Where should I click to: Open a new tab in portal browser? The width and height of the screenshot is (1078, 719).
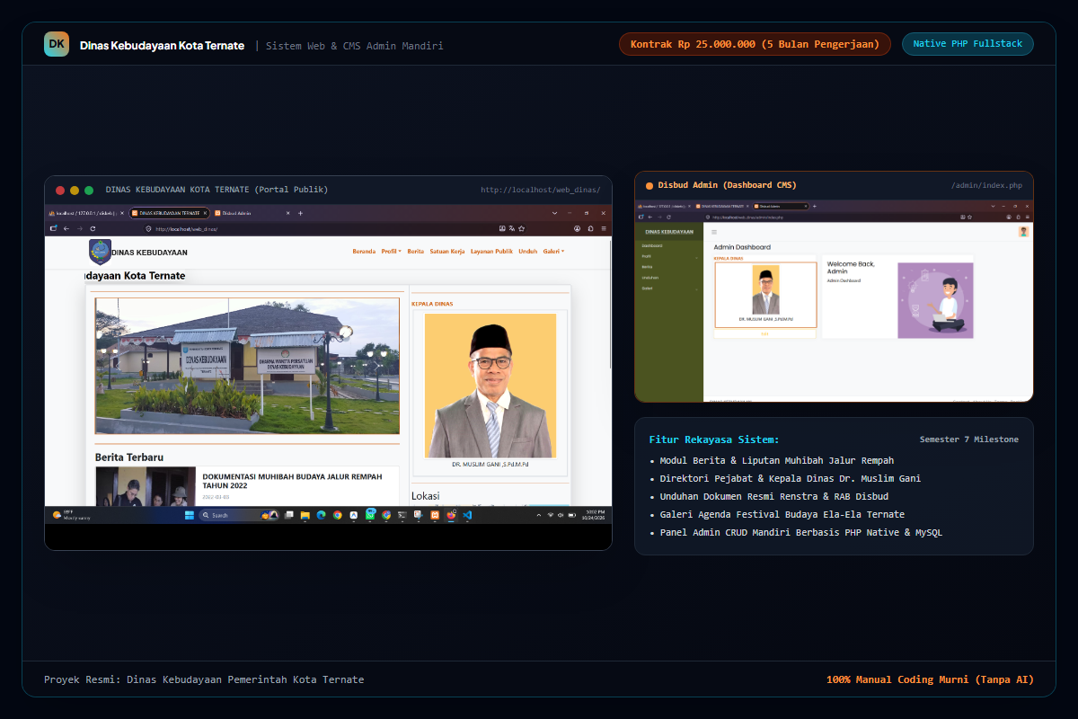coord(300,213)
